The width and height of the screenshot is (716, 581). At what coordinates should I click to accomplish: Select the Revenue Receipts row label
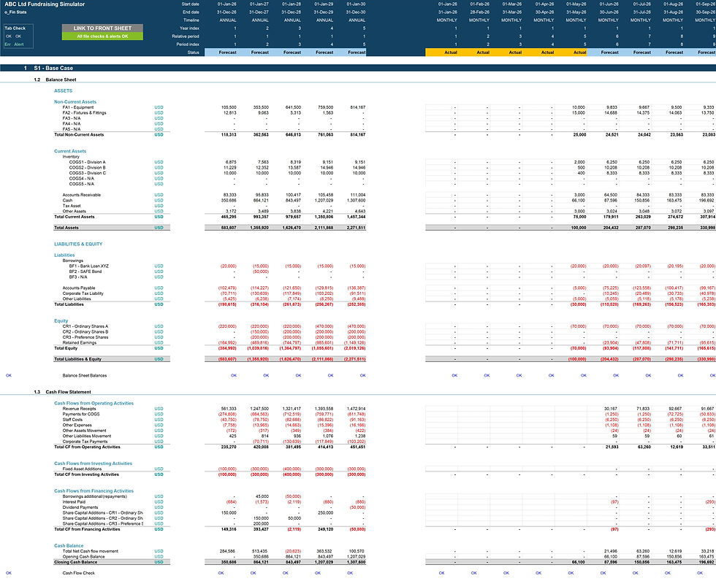coord(79,409)
